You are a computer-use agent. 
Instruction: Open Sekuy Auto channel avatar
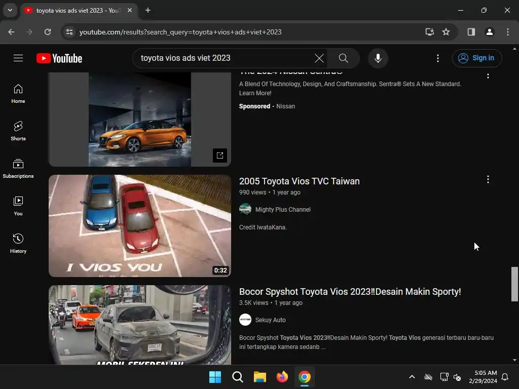(245, 320)
